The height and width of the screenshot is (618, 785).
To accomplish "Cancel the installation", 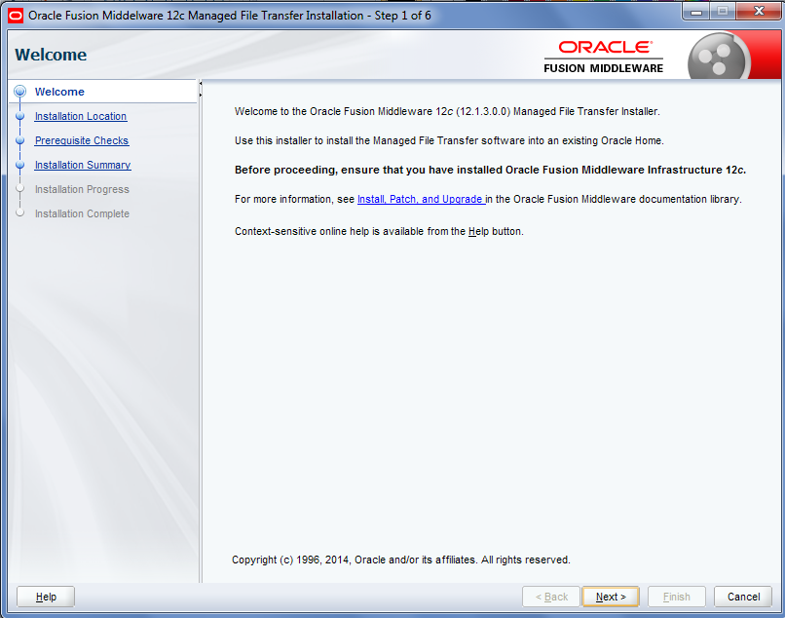I will pyautogui.click(x=743, y=597).
